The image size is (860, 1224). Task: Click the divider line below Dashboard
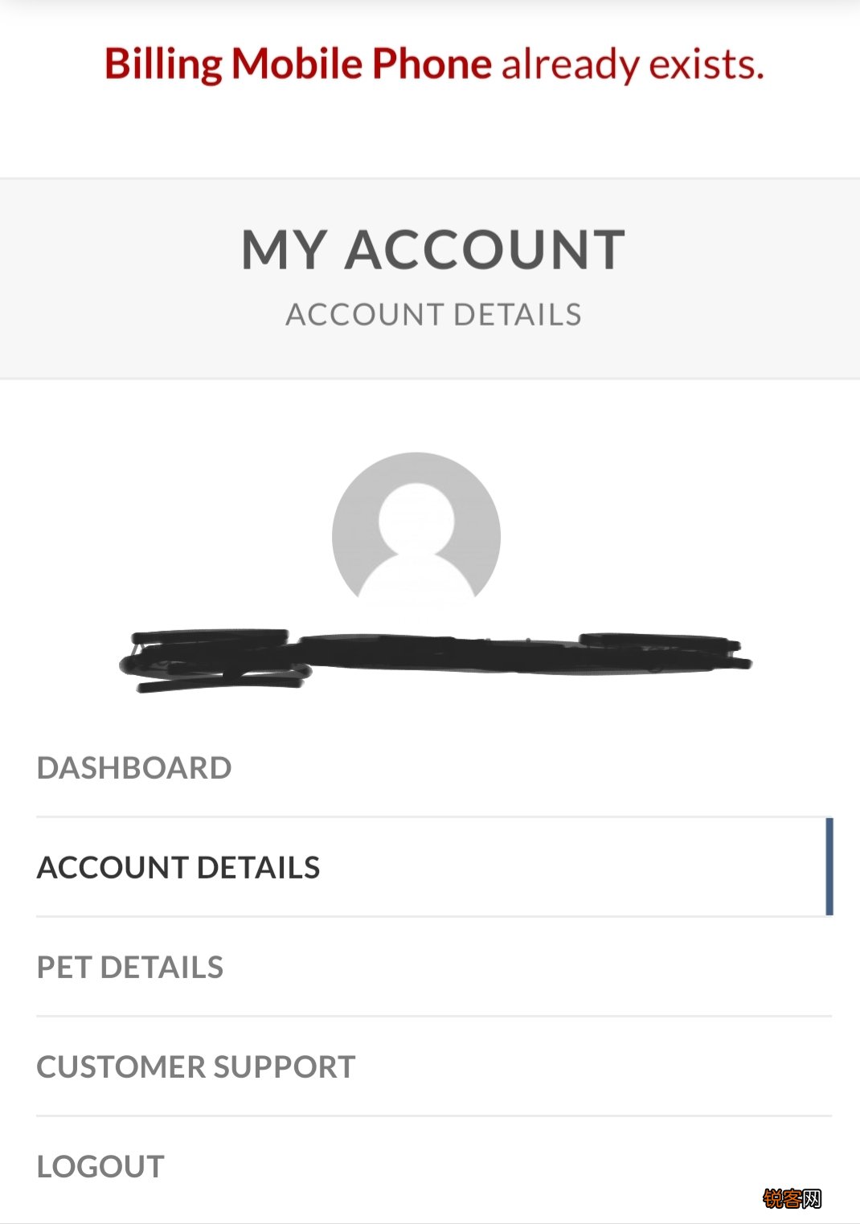[434, 817]
